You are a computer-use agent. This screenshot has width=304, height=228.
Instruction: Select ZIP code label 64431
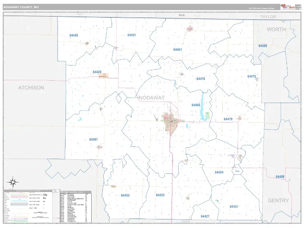[x=132, y=35]
